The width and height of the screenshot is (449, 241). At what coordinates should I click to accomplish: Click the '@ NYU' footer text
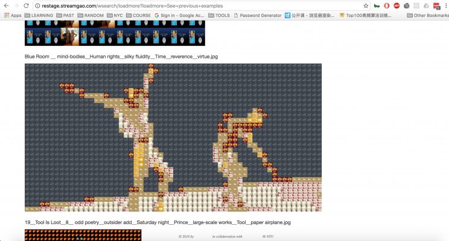(x=268, y=236)
